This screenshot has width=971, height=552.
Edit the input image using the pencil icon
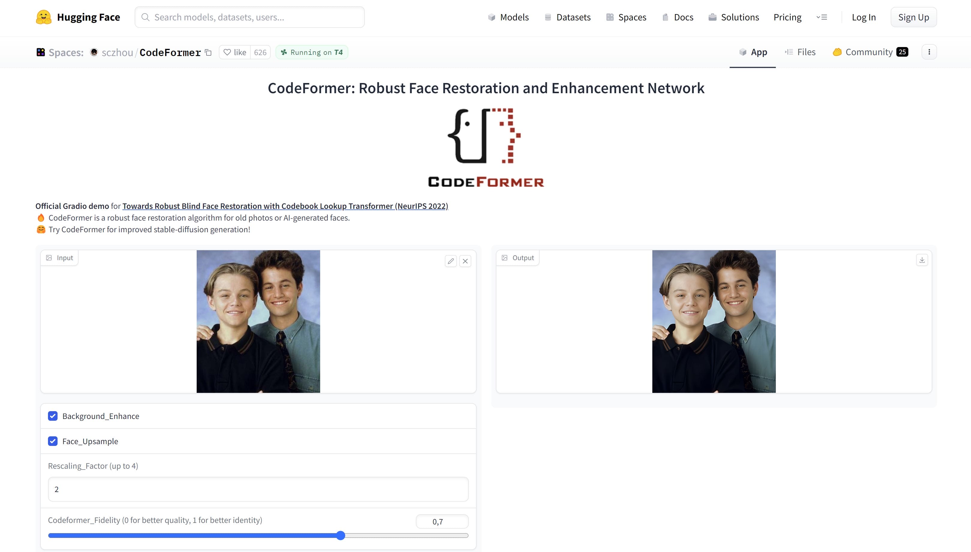point(451,261)
